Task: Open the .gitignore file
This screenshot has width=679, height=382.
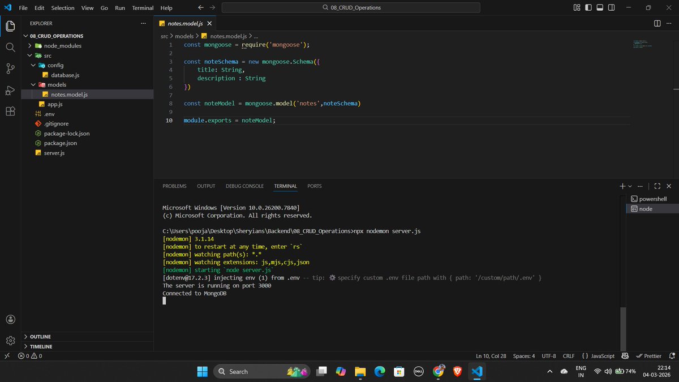Action: (x=56, y=123)
